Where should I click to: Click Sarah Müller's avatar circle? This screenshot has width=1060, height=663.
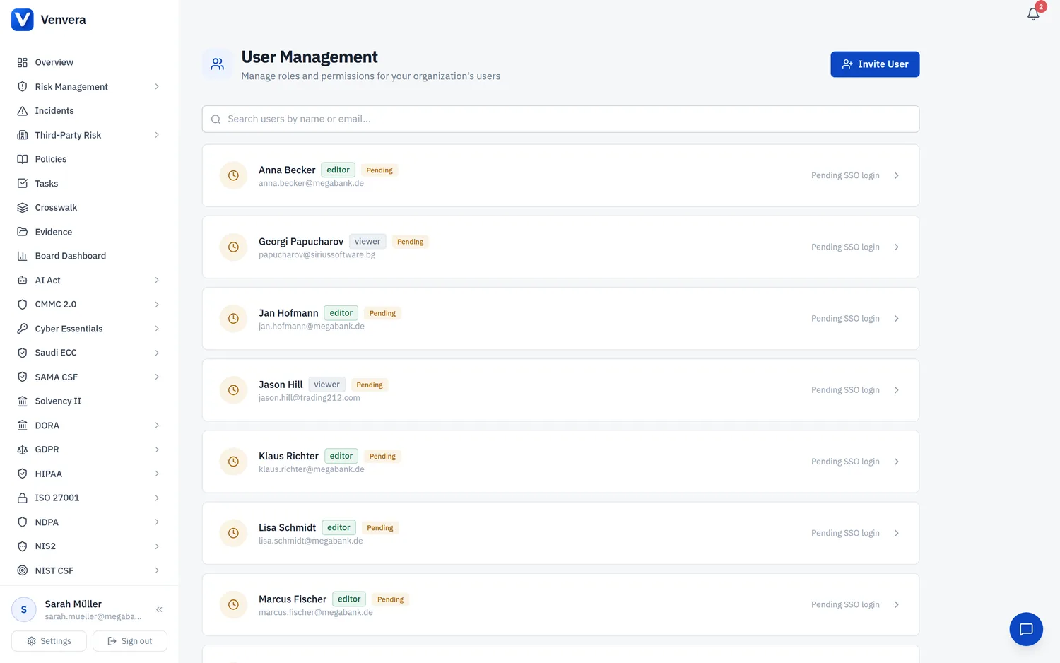point(24,609)
